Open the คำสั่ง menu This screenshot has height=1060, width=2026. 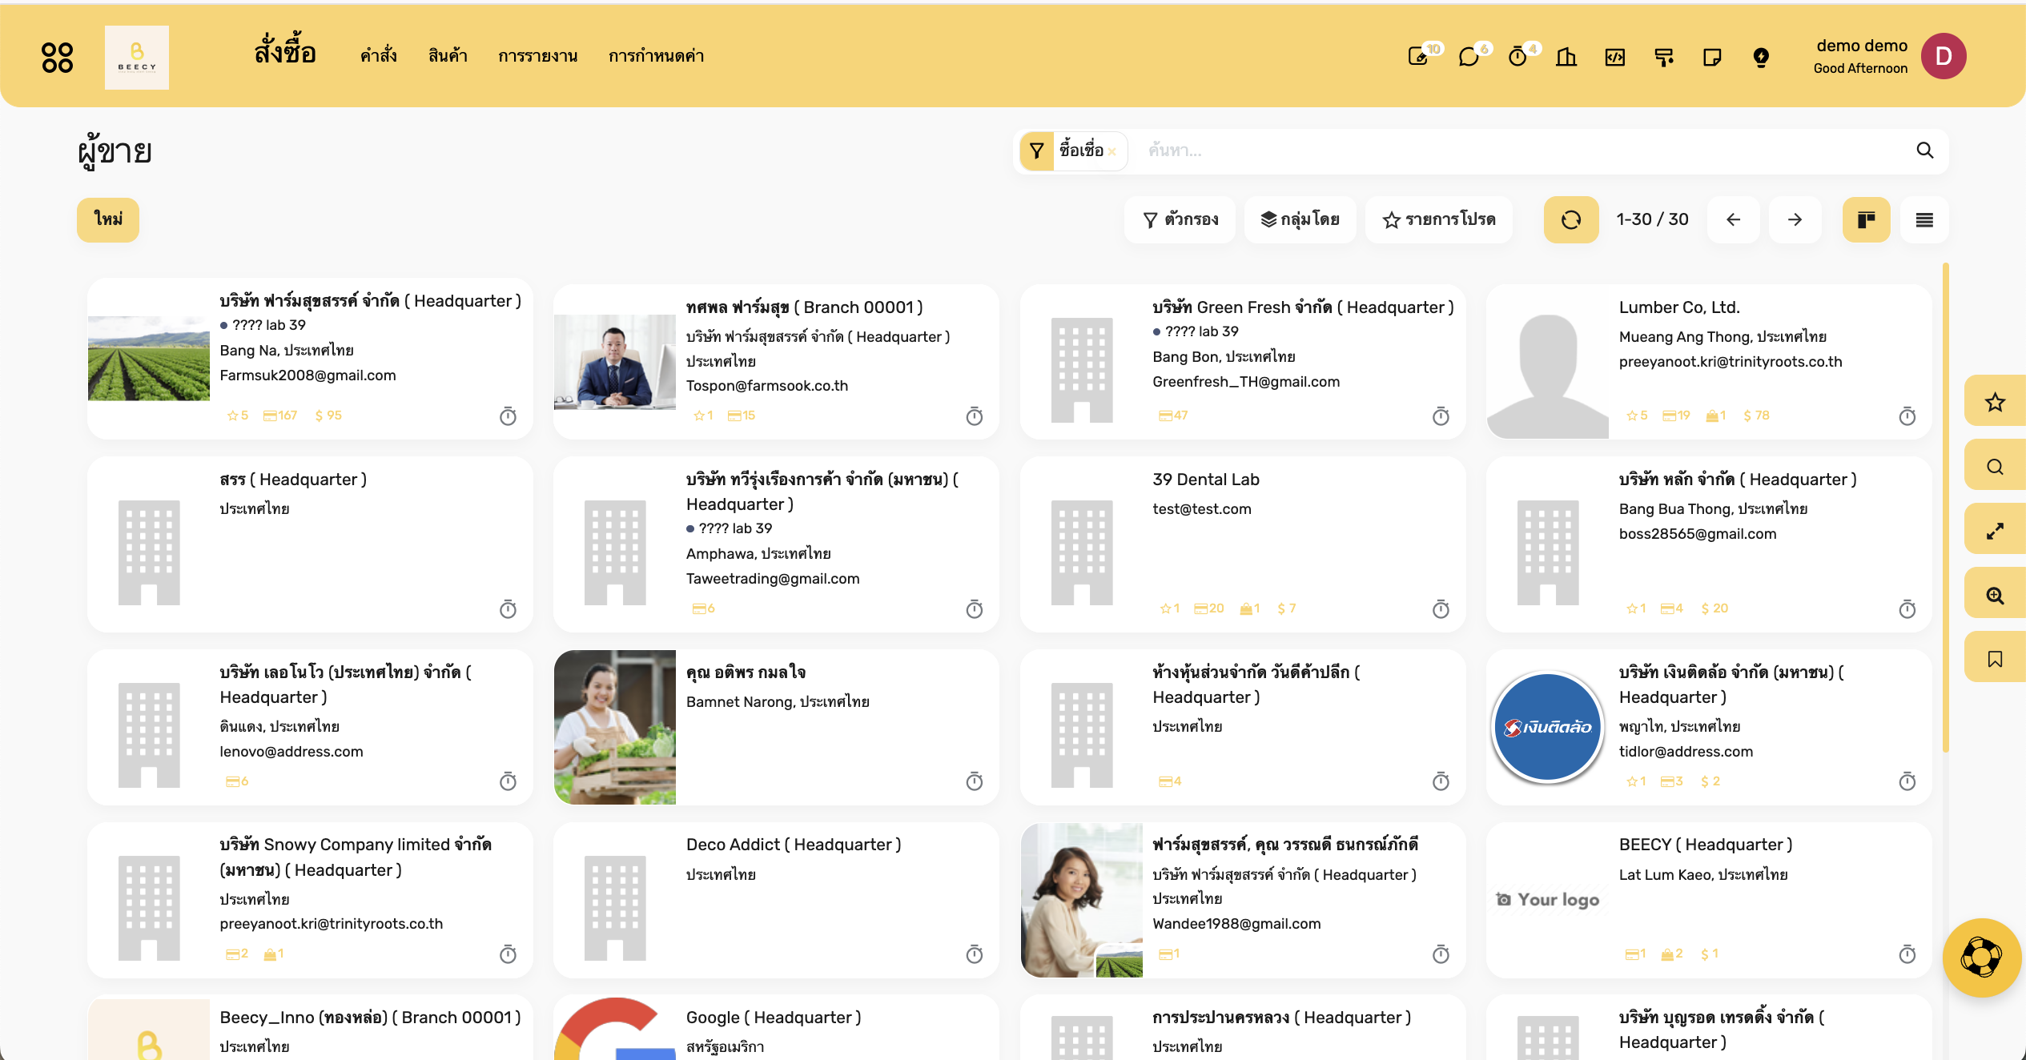point(379,55)
